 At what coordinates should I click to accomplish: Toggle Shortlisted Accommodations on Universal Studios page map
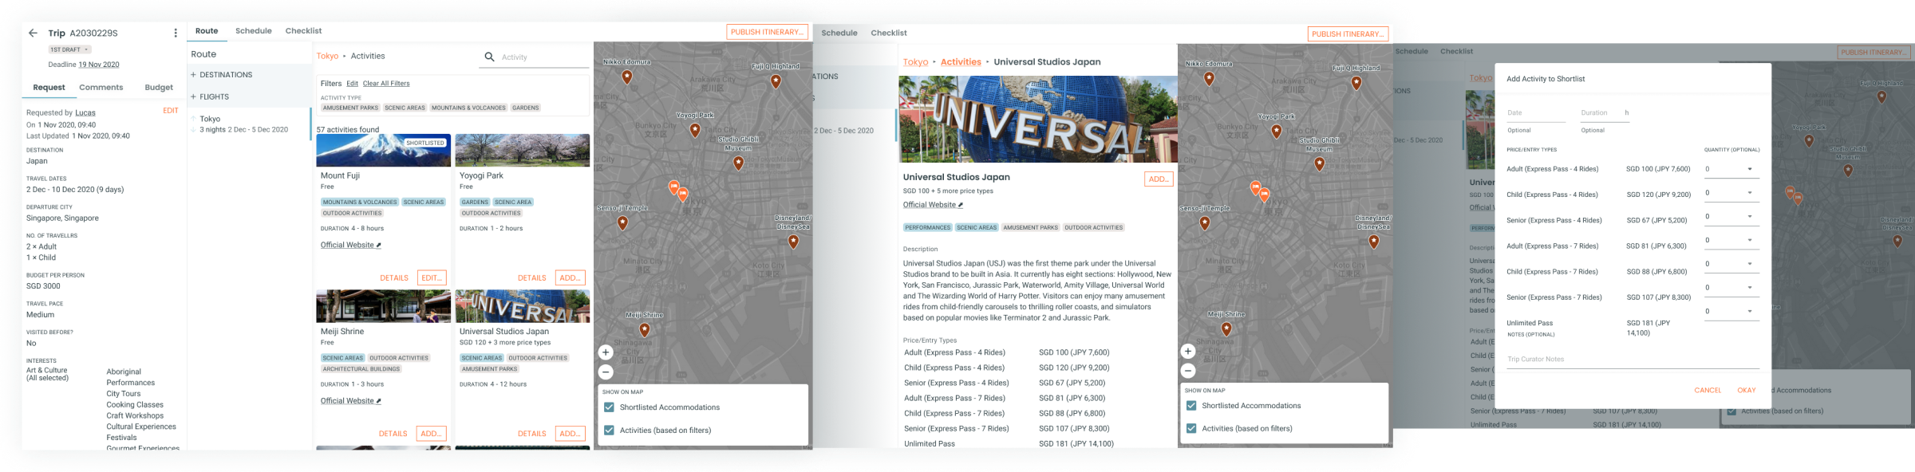[x=1191, y=406]
